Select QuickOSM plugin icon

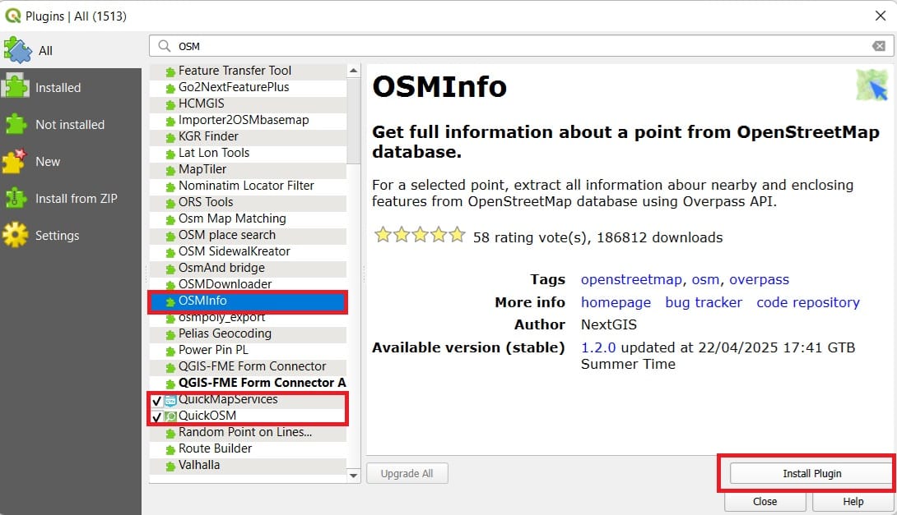point(170,416)
